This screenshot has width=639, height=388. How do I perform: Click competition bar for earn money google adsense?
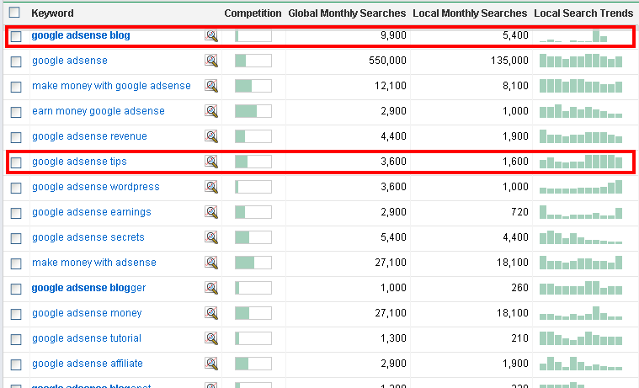253,111
